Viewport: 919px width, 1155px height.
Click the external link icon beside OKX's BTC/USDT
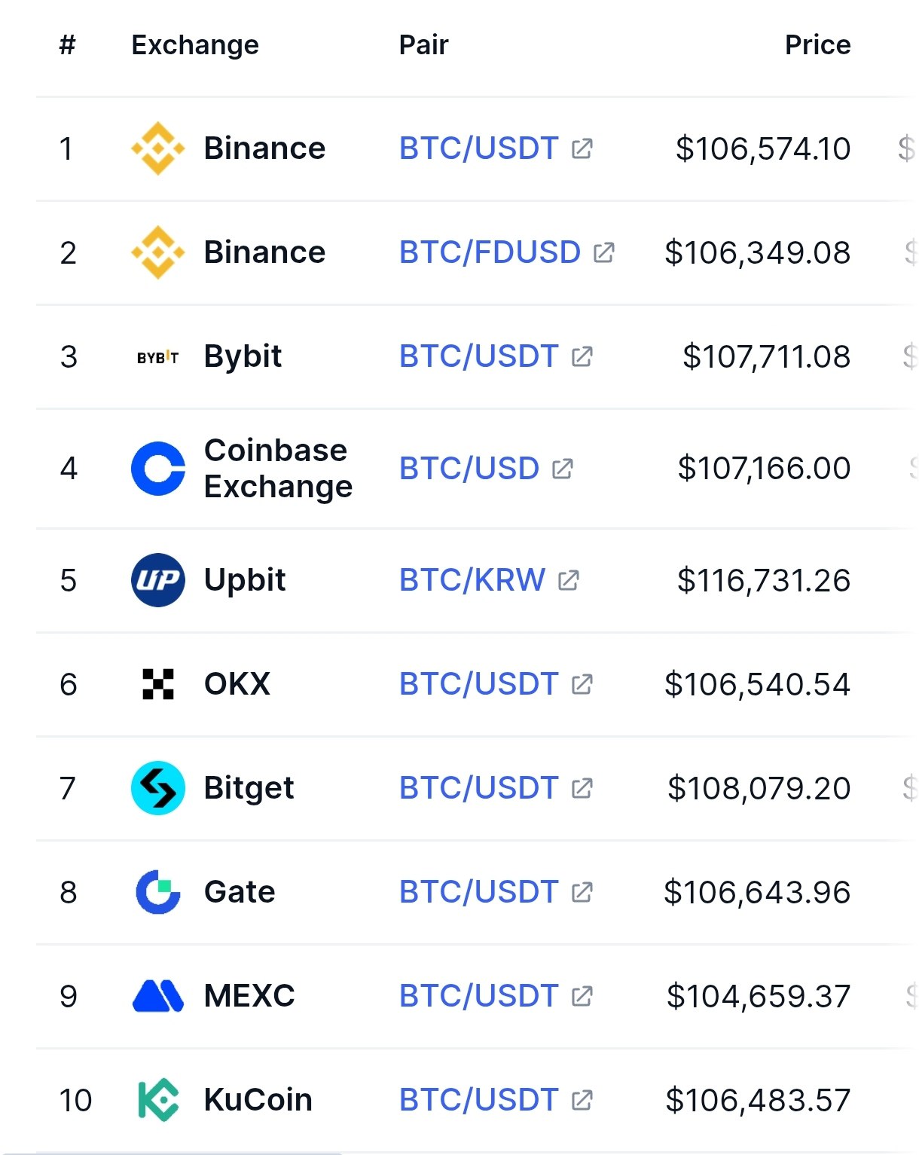(x=582, y=684)
